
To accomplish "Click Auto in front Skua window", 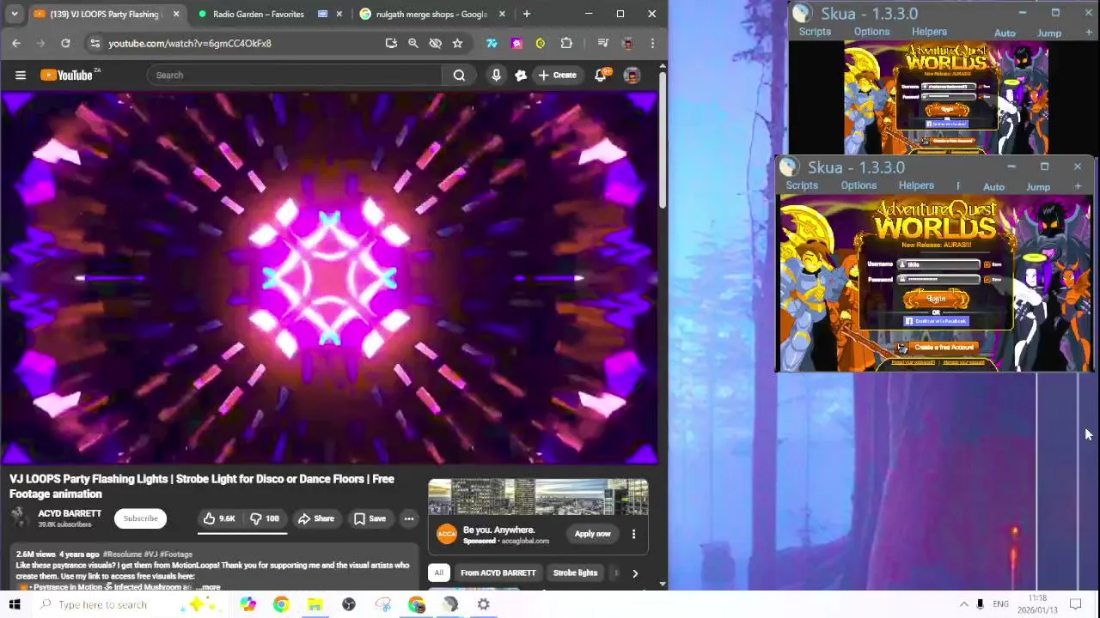I will pos(993,187).
